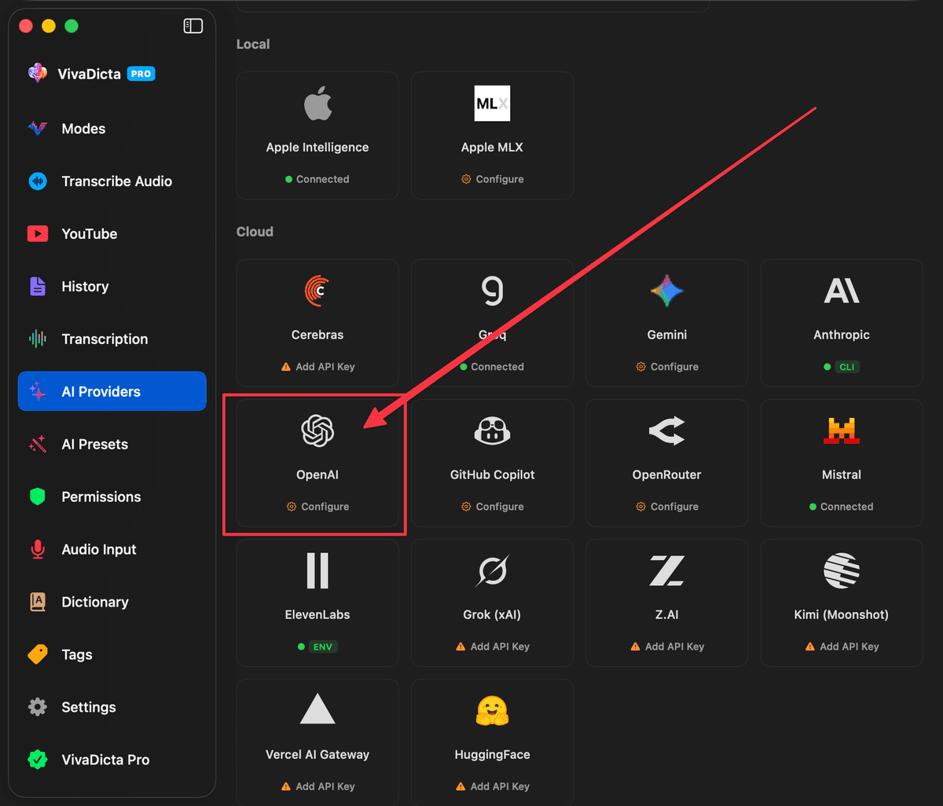Click the VivaDicta PRO badge
The height and width of the screenshot is (806, 943).
pyautogui.click(x=141, y=73)
